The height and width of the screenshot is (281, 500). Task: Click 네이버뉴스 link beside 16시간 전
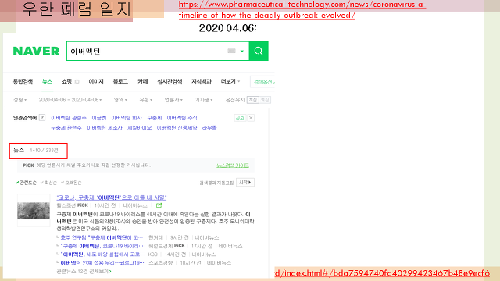[x=135, y=205]
